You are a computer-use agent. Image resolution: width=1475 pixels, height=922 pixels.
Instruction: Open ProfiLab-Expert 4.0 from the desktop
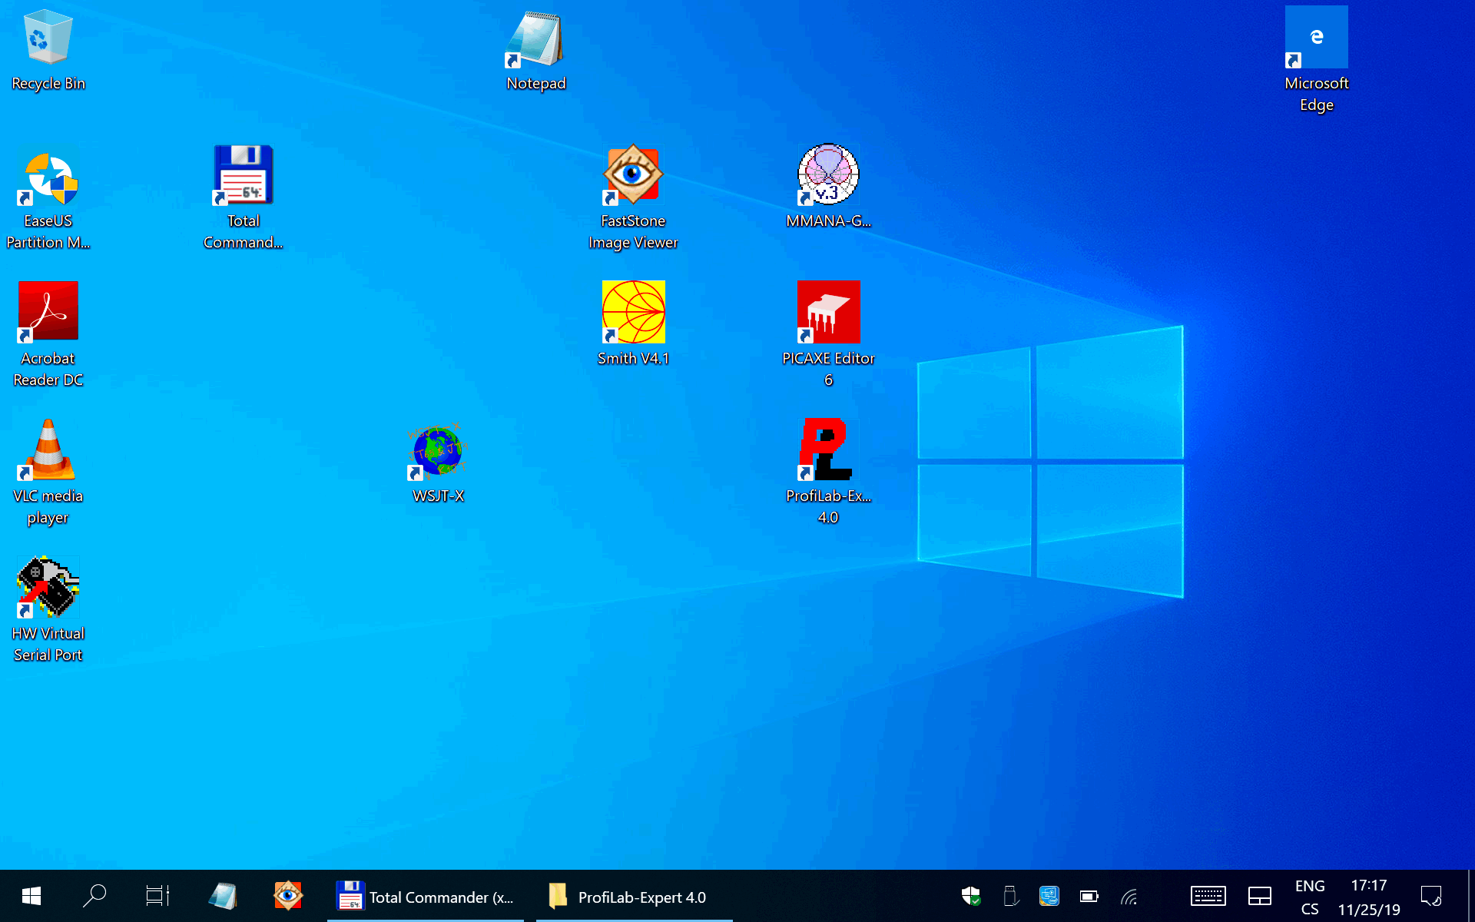[x=828, y=449]
